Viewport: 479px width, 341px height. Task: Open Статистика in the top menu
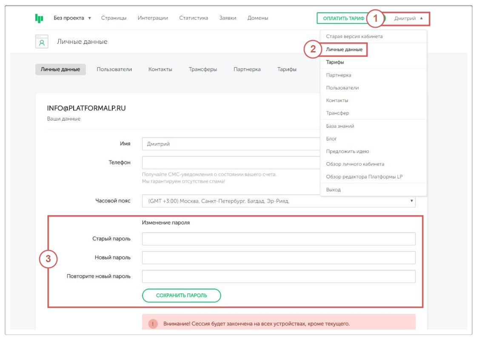point(194,18)
